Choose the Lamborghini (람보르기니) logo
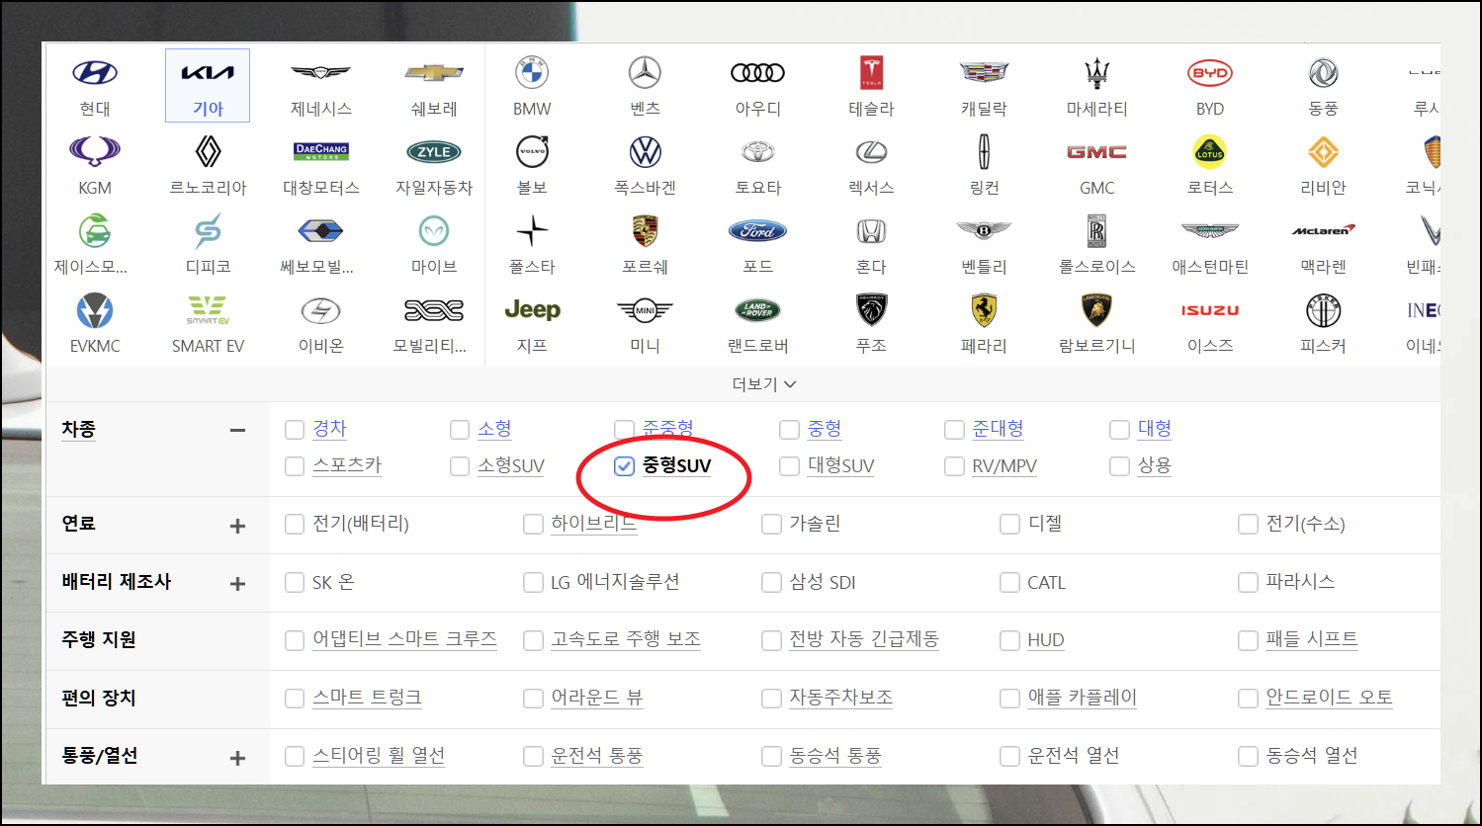 tap(1096, 310)
